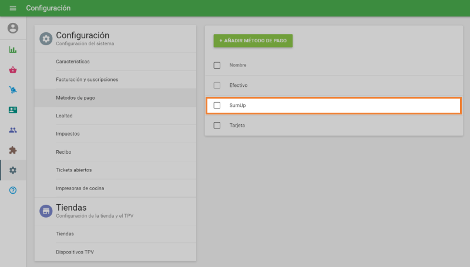Image resolution: width=470 pixels, height=267 pixels.
Task: Open integrations puzzle piece icon
Action: coord(13,150)
